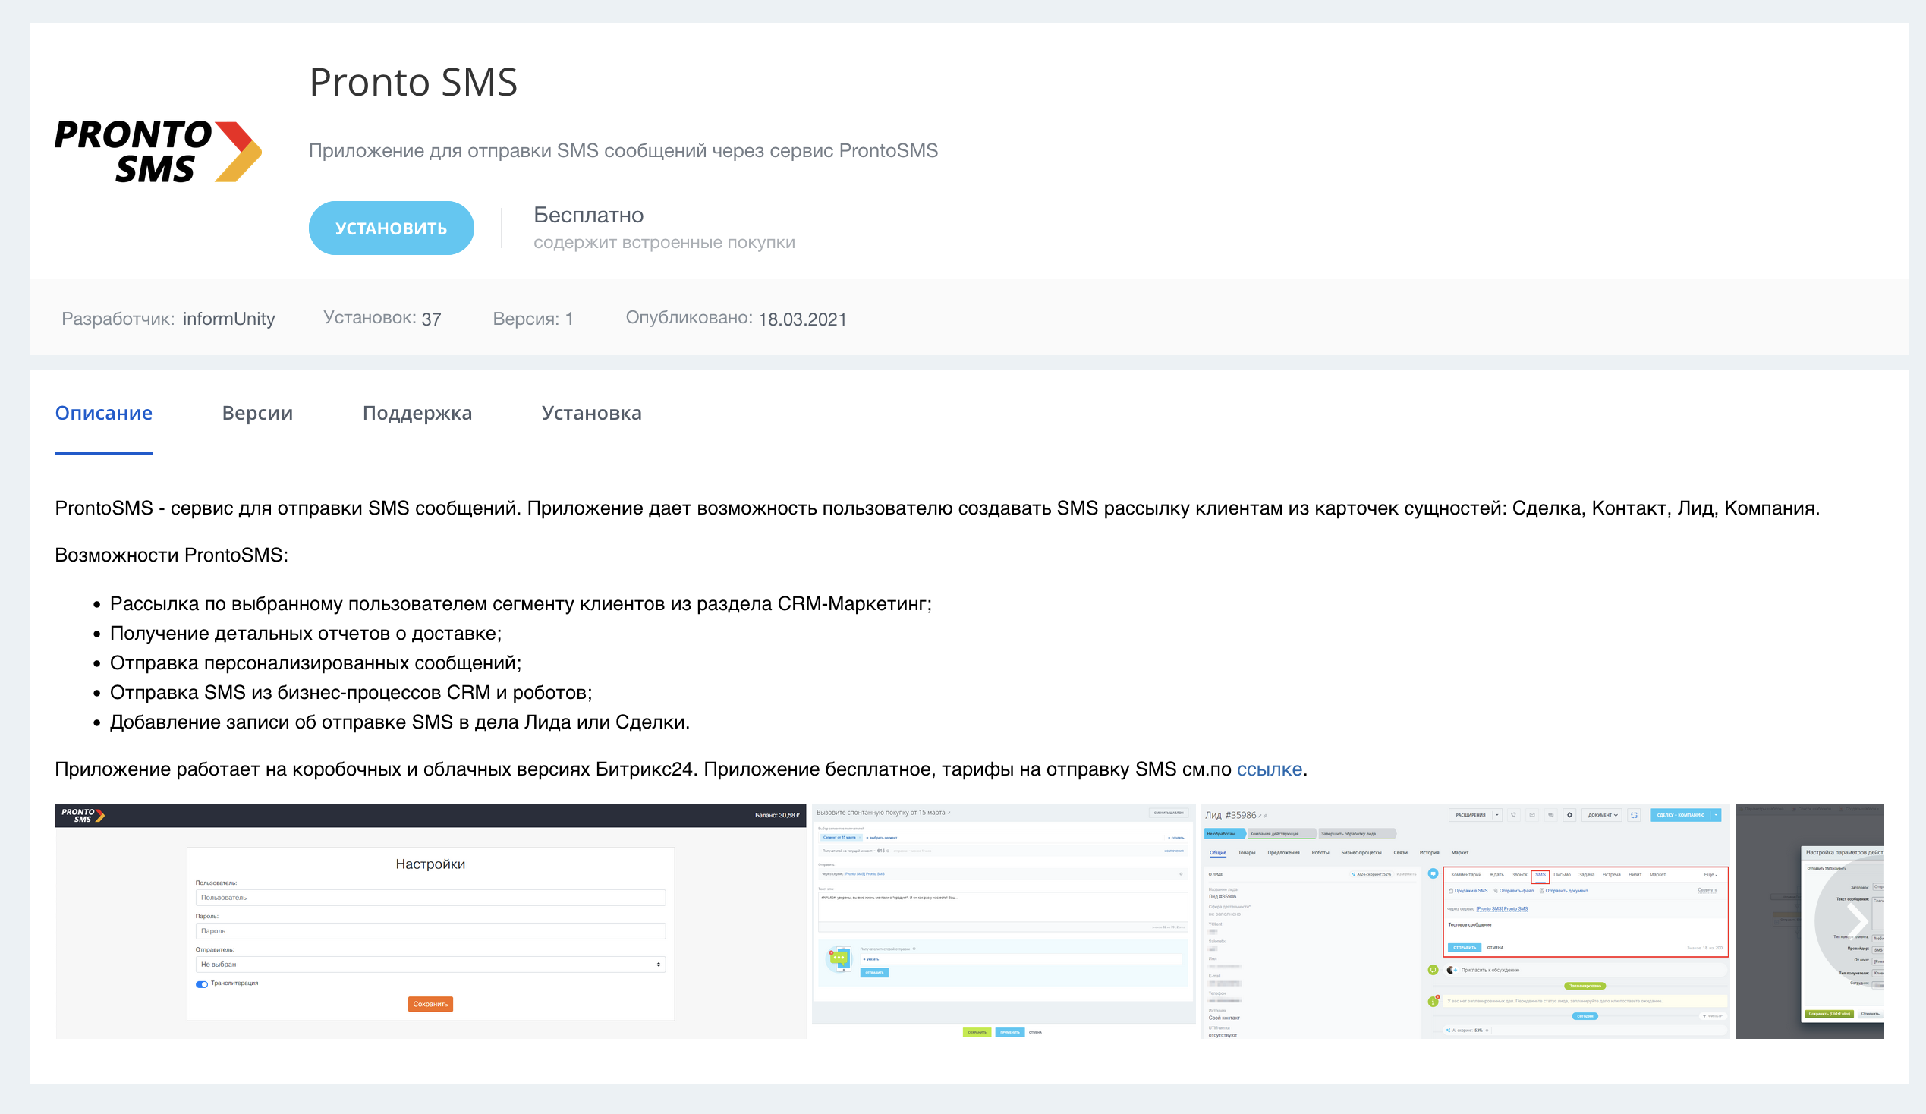This screenshot has height=1114, width=1926.
Task: Open the Лид #35986 screenshot thumbnail
Action: [x=1465, y=920]
